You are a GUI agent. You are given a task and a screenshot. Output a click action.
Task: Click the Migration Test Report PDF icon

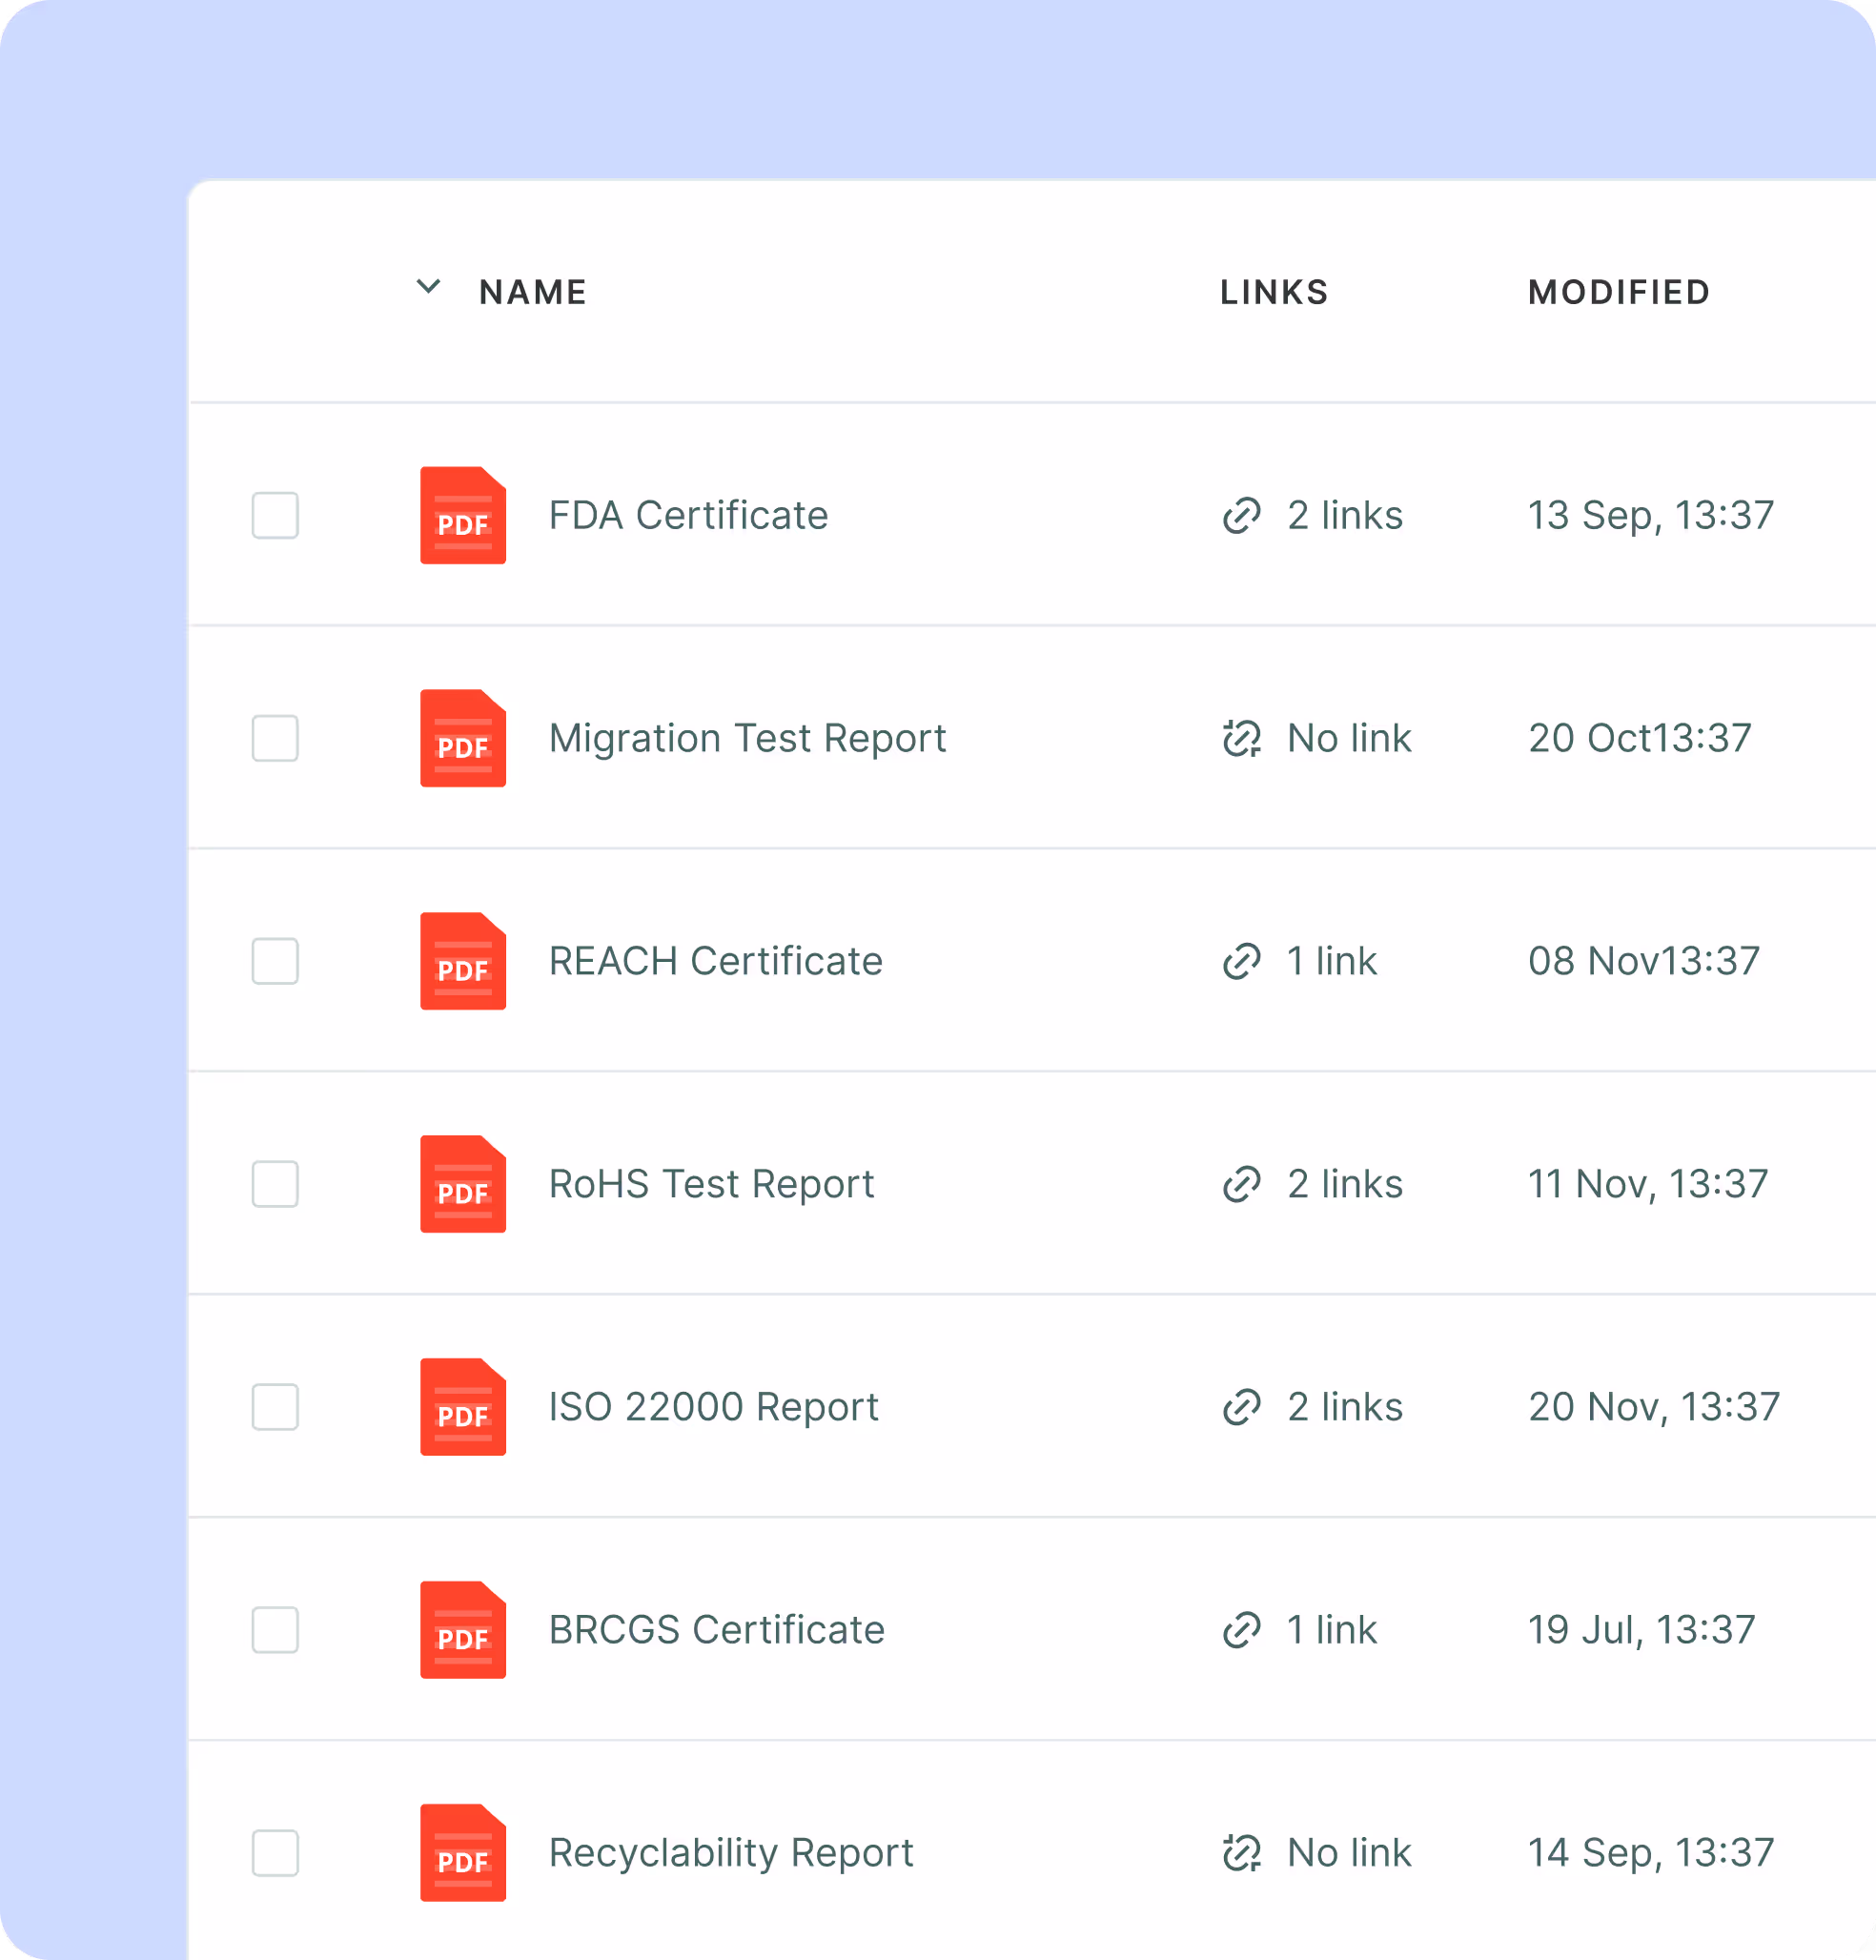click(x=462, y=738)
